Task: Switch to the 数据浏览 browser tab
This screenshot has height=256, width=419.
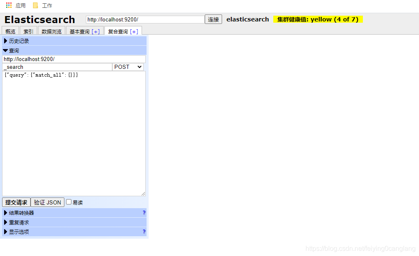Action: tap(52, 31)
